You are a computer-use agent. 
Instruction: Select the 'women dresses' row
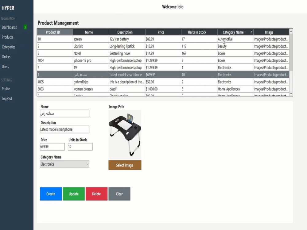163,89
